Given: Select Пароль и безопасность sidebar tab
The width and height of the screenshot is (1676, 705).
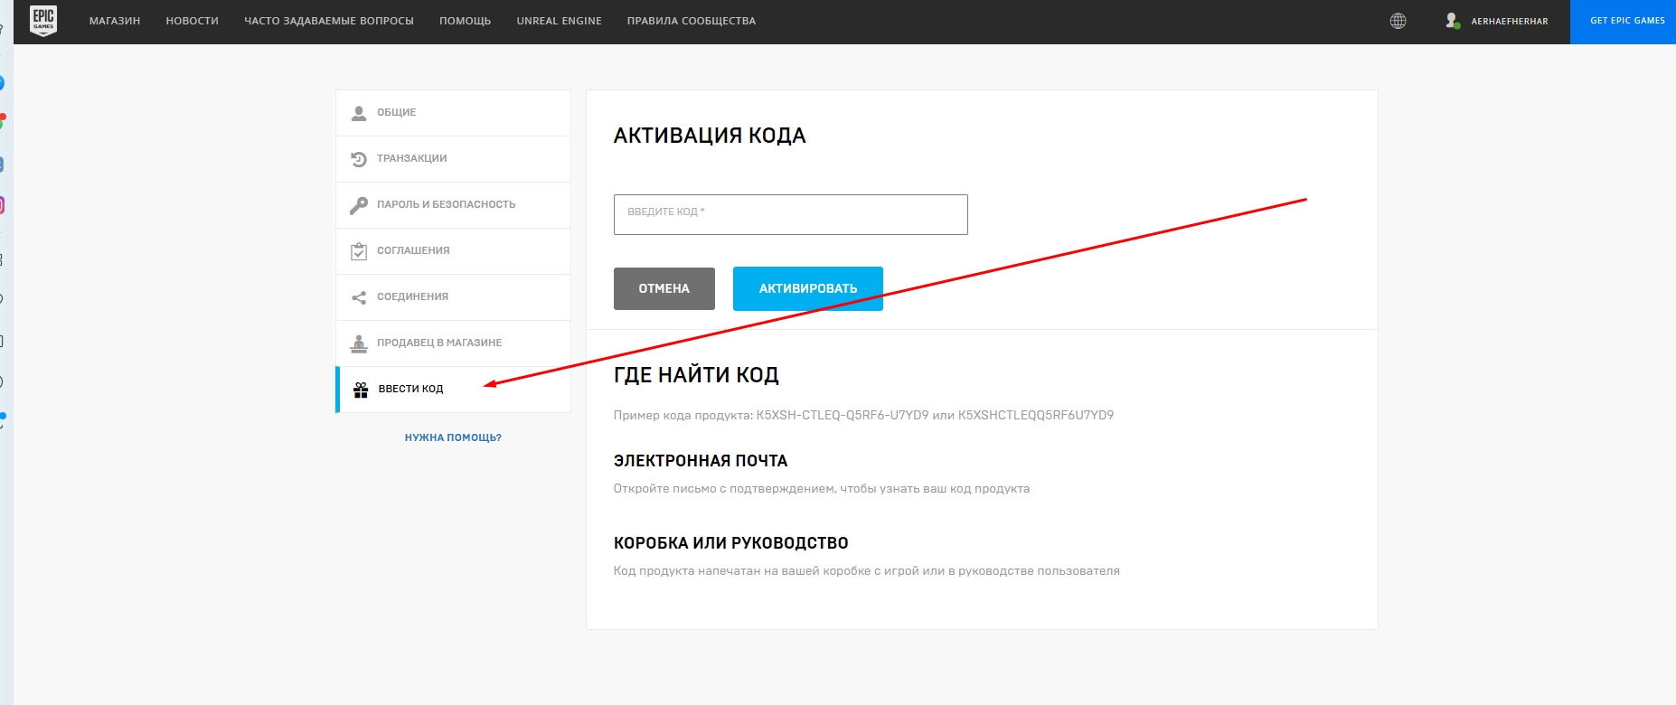Looking at the screenshot, I should click(x=453, y=205).
